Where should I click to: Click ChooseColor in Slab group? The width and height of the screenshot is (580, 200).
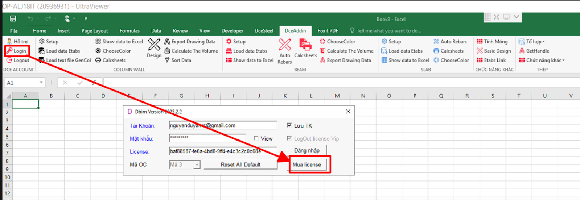click(x=451, y=61)
